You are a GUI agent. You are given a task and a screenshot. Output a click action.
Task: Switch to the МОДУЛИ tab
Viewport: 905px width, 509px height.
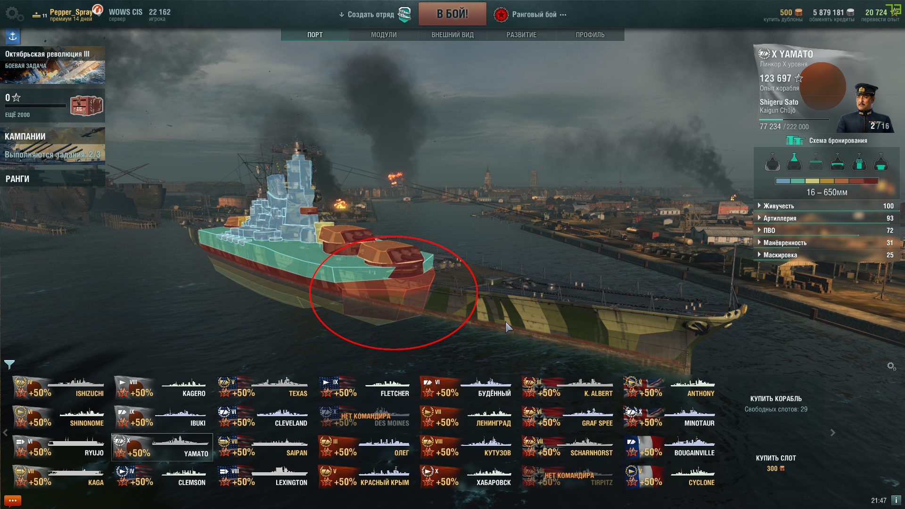pyautogui.click(x=384, y=35)
